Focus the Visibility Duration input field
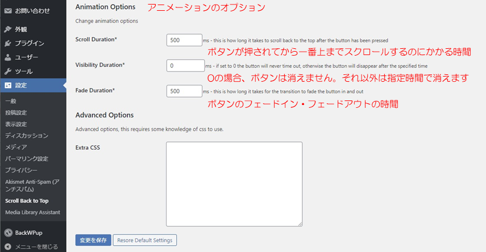 click(186, 66)
